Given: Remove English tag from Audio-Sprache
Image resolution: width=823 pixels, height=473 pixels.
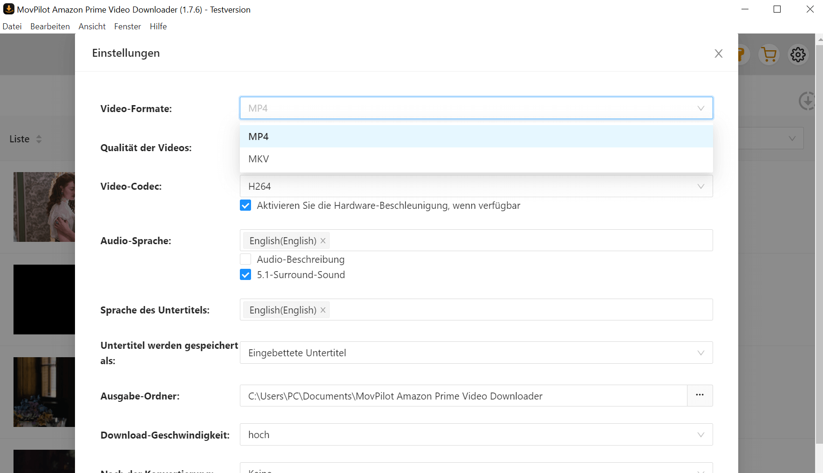Looking at the screenshot, I should click(323, 240).
